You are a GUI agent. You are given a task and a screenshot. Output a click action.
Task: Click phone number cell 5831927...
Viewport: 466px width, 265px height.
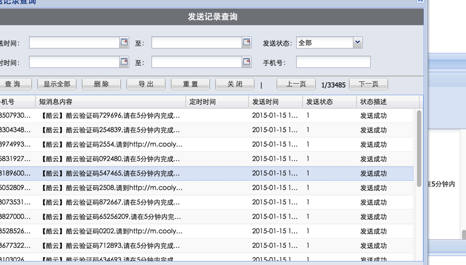(x=15, y=159)
